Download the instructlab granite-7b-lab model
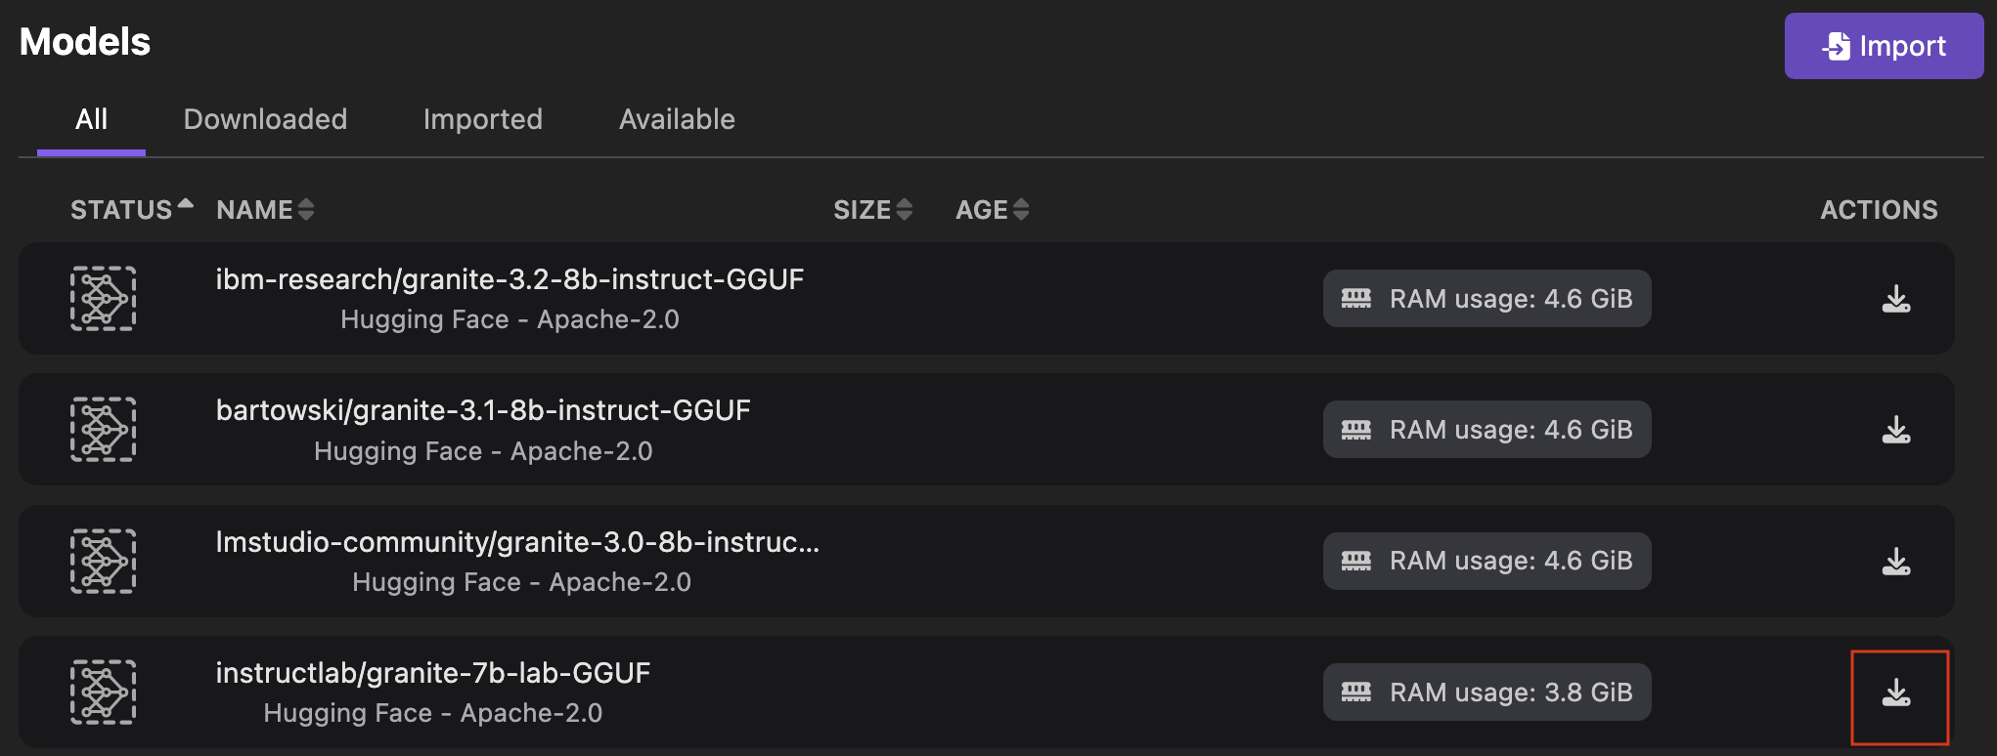Screen dimensions: 1997x756 point(1895,693)
